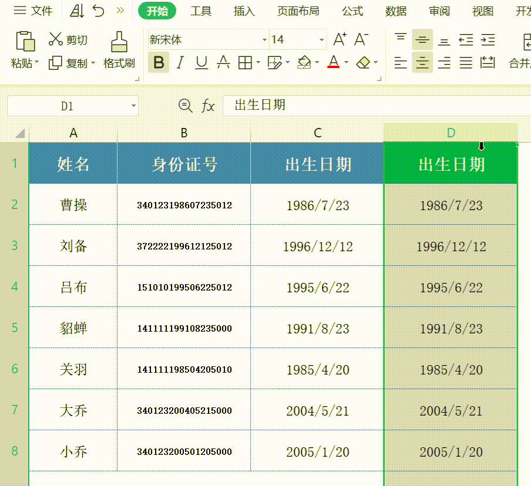This screenshot has height=486, width=531.
Task: Open the 文件 menu
Action: coord(33,11)
